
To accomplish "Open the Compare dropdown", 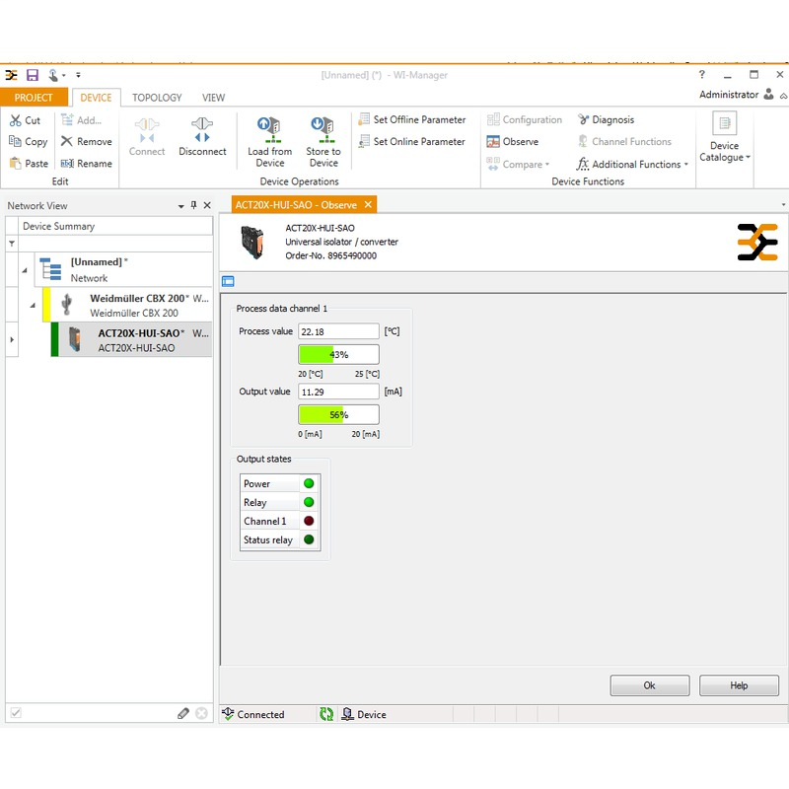I will 518,164.
